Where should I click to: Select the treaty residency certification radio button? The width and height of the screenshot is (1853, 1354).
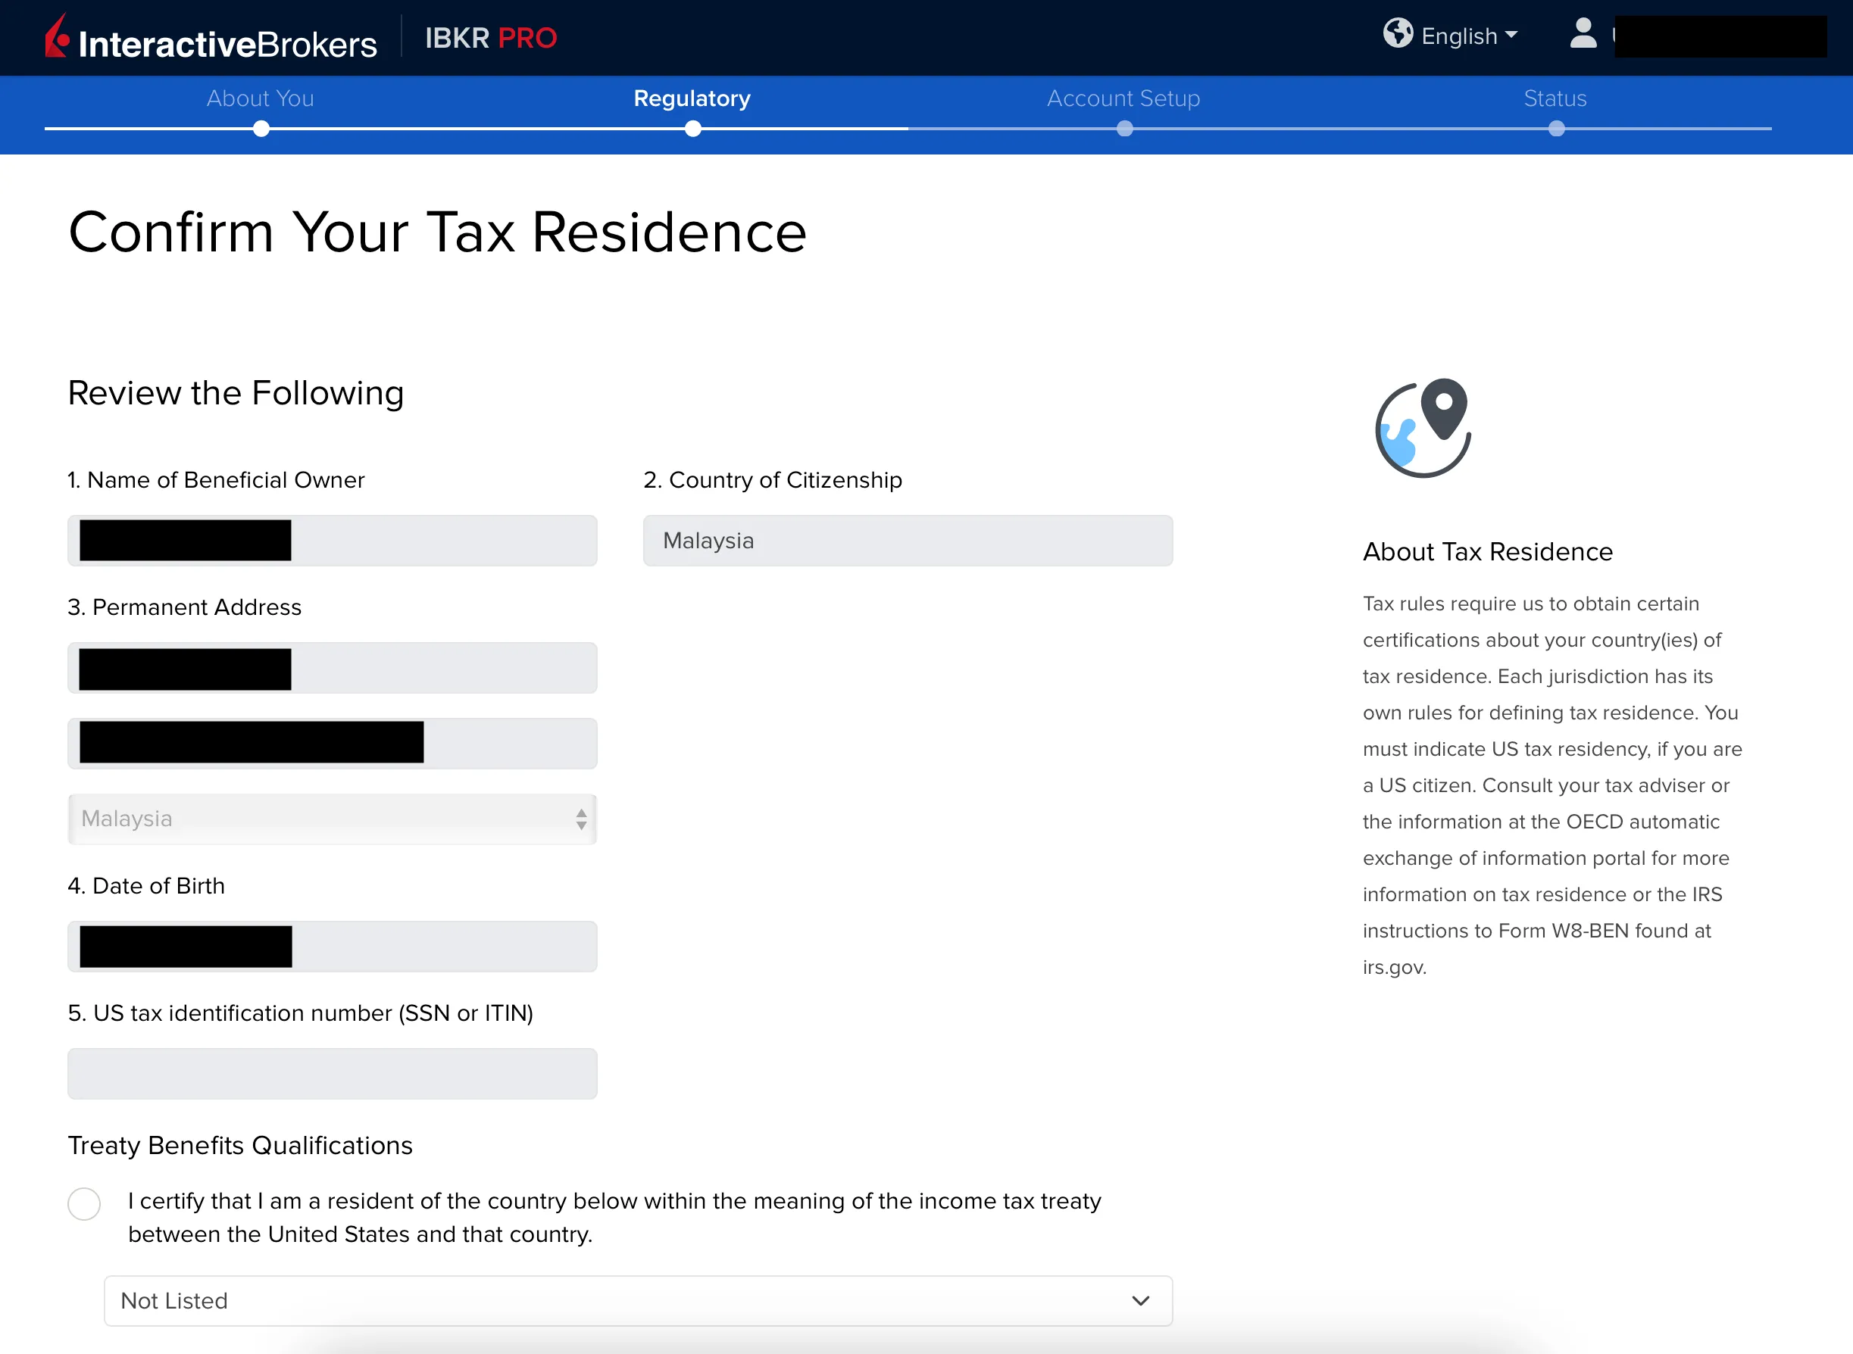[84, 1204]
